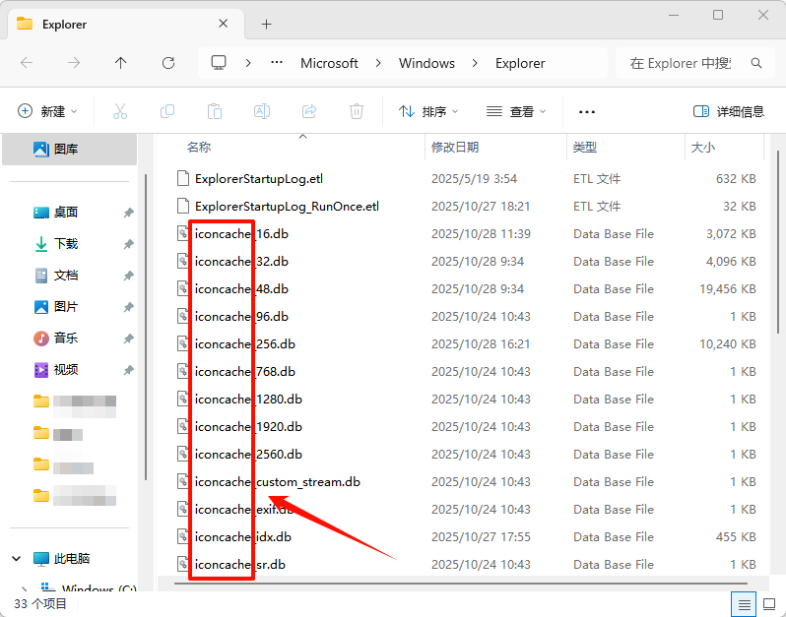
Task: Click the Cut scissors icon in toolbar
Action: (x=120, y=111)
